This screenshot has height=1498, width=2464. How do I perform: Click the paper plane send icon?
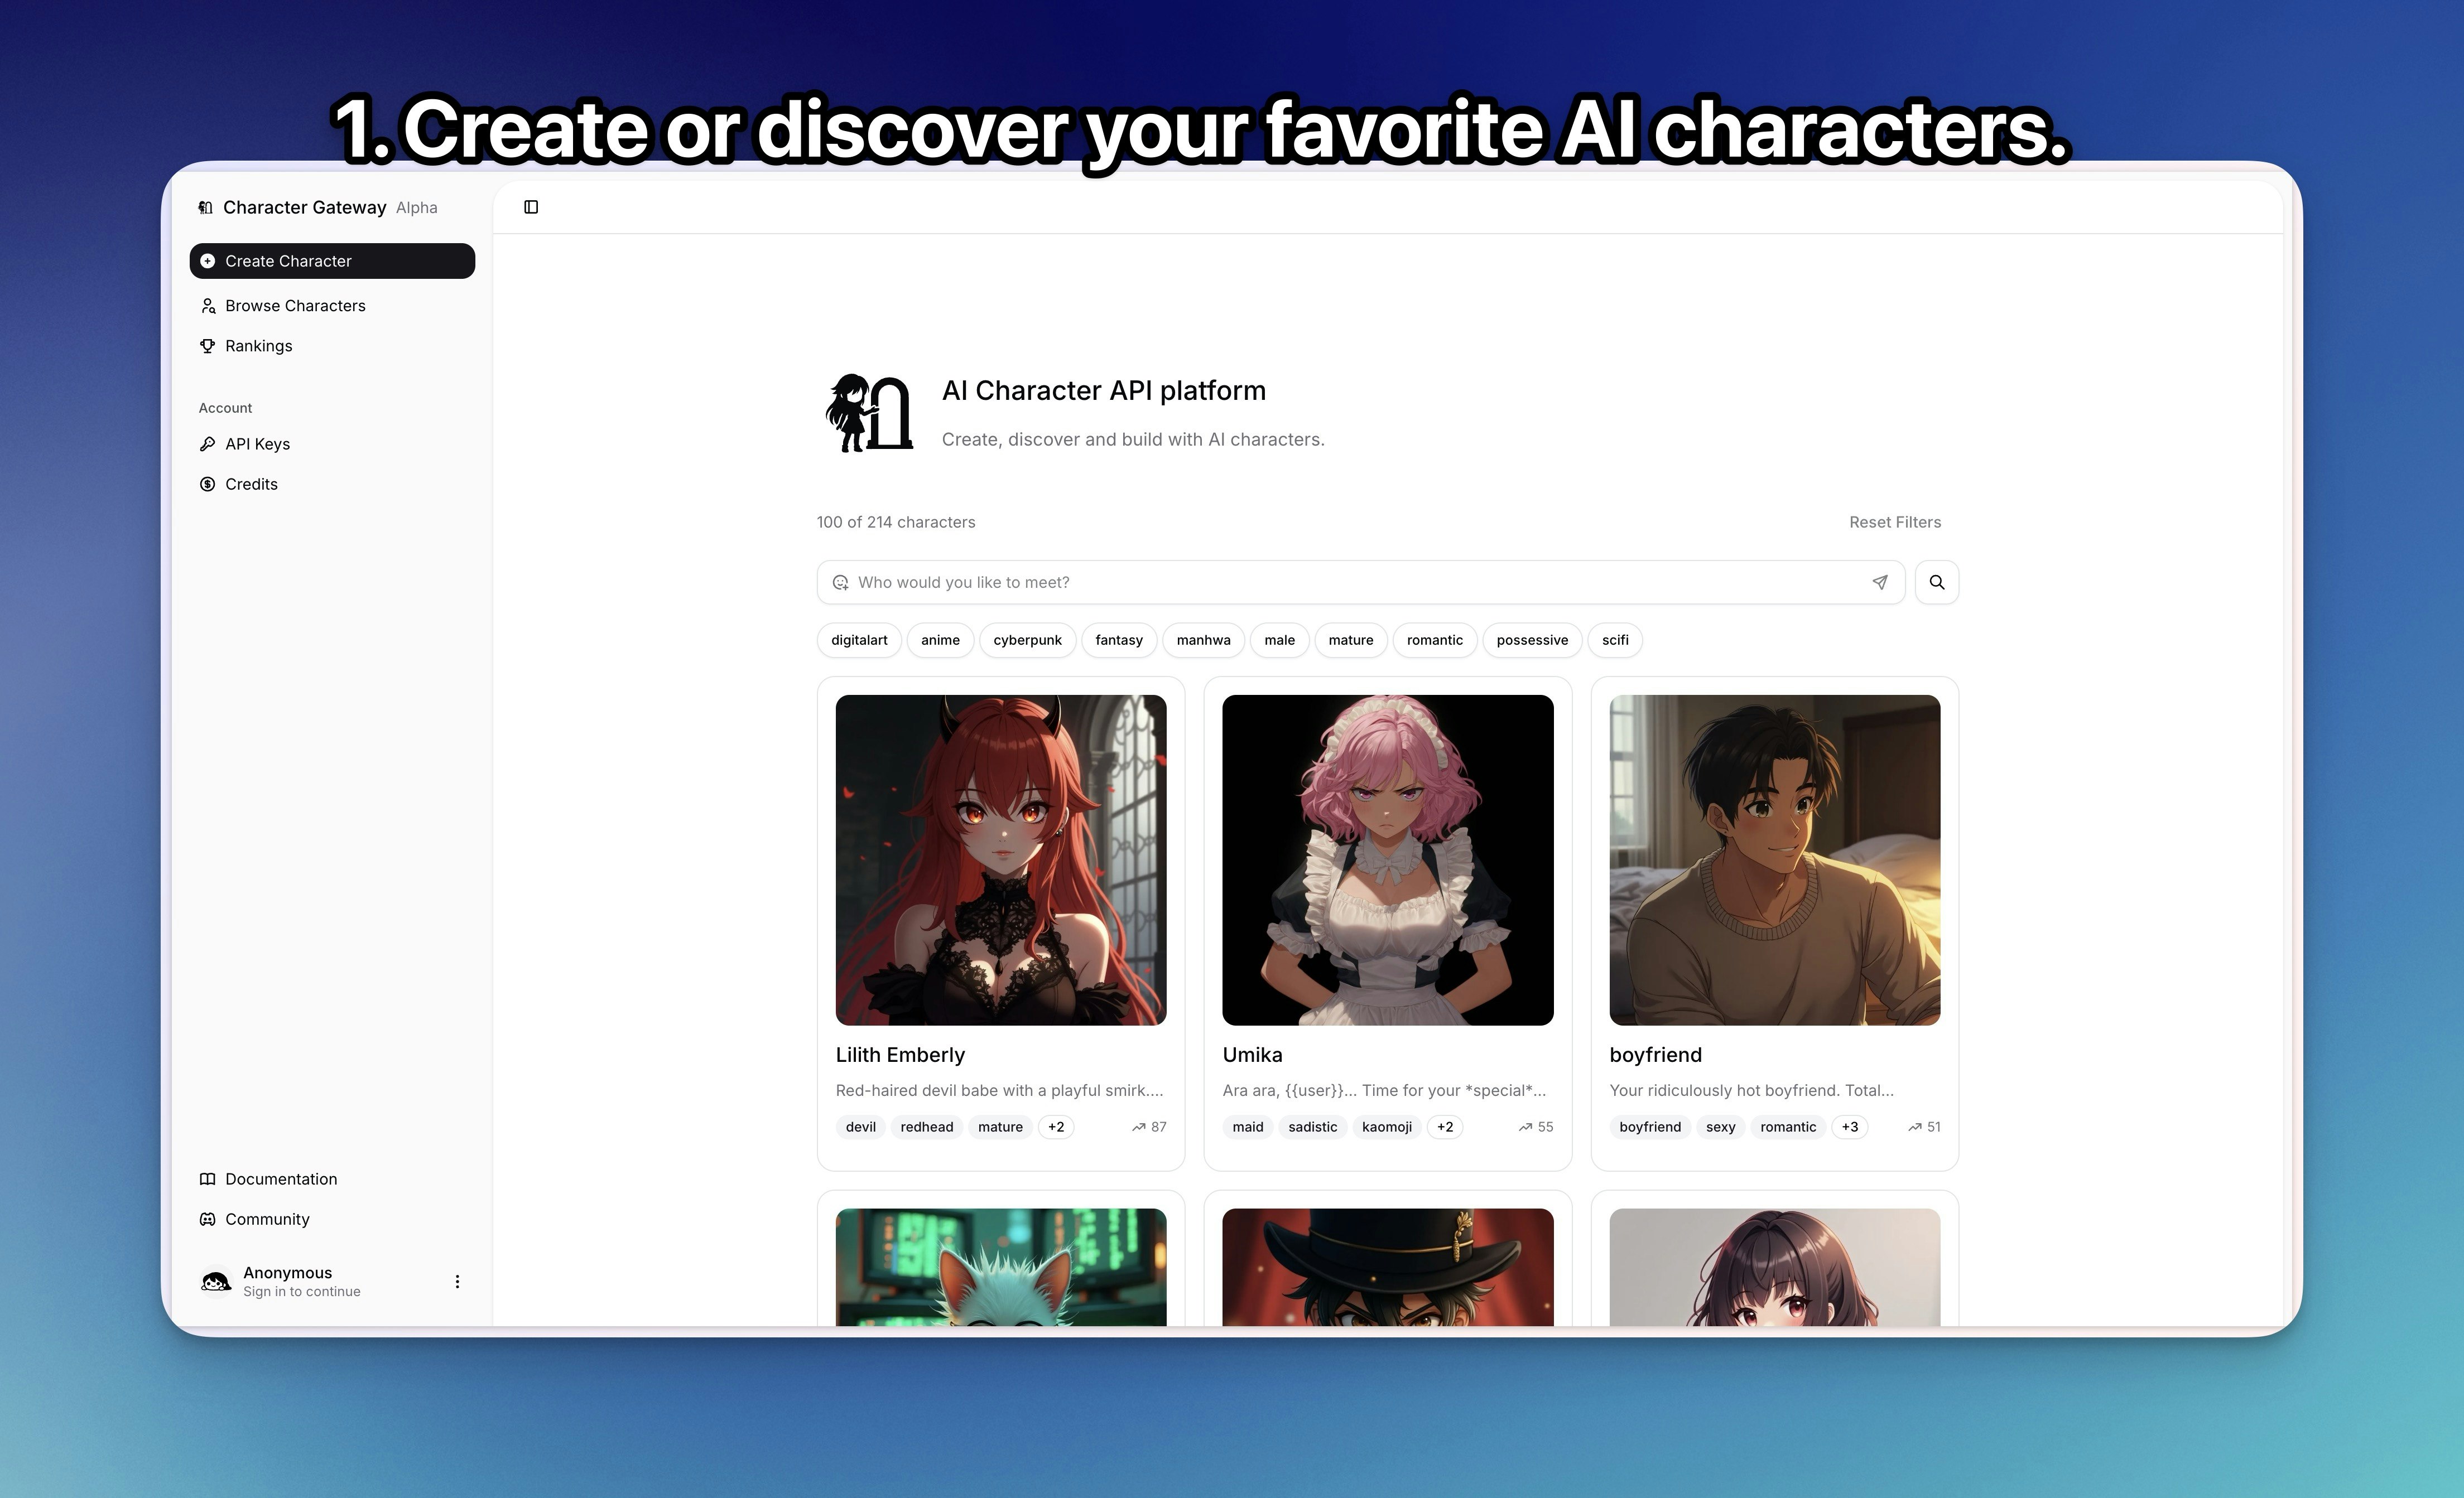click(x=1879, y=583)
